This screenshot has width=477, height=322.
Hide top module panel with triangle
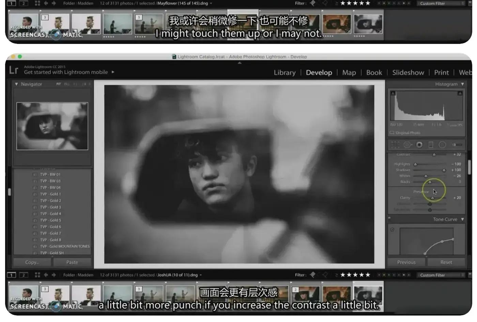tap(240, 63)
